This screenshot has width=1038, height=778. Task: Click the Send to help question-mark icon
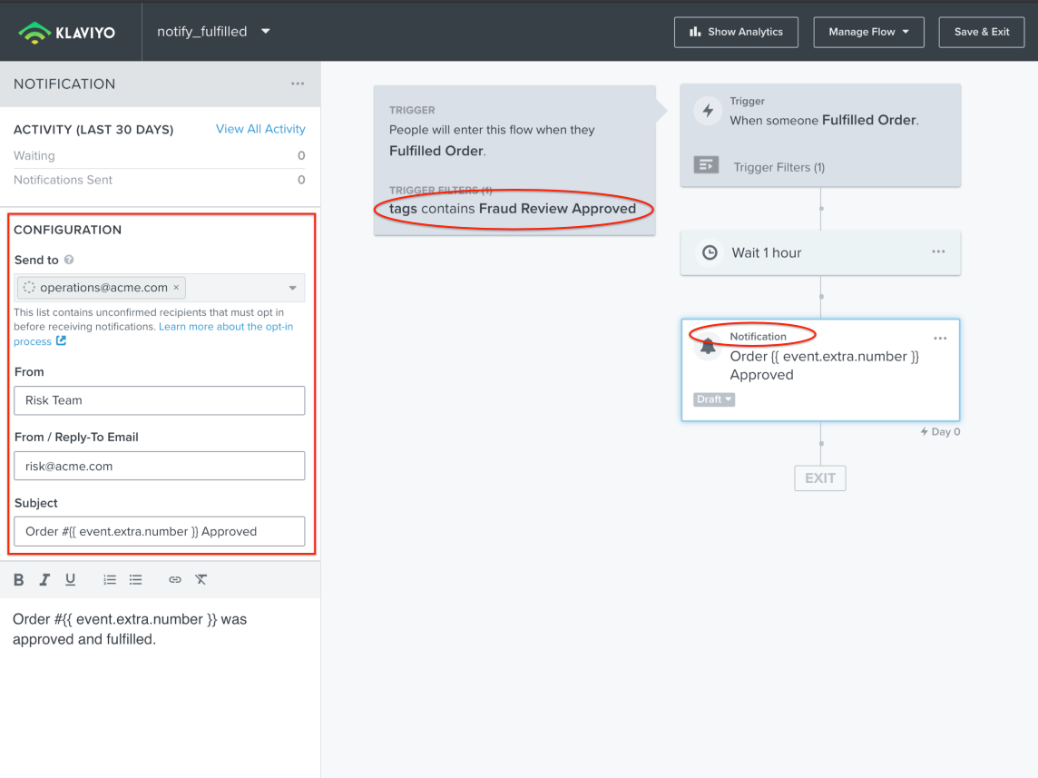[x=69, y=260]
